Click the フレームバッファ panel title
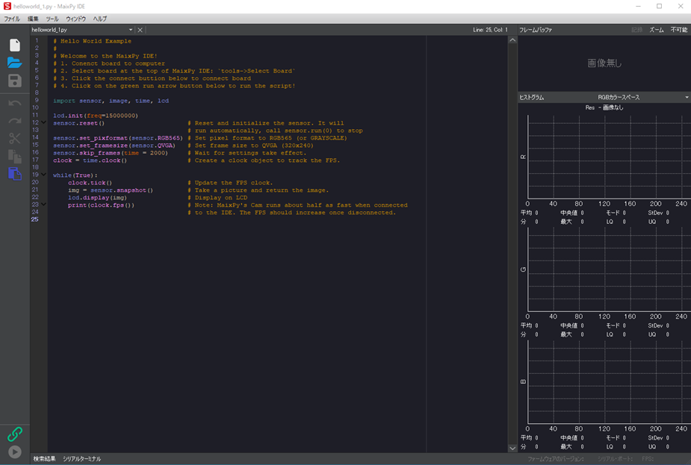691x465 pixels. (536, 30)
